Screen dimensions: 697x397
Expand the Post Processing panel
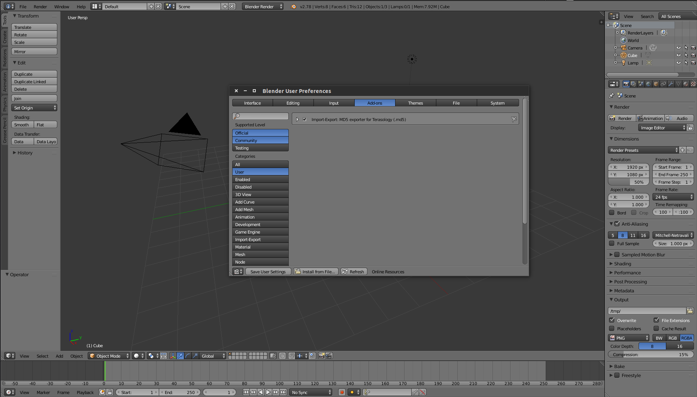[x=630, y=282]
